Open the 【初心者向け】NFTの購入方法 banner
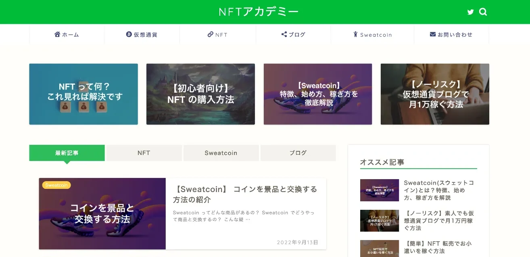Viewport: 530px width, 257px height. pyautogui.click(x=200, y=94)
